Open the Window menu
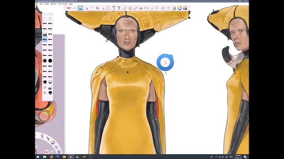This screenshot has height=159, width=284. point(54,4)
